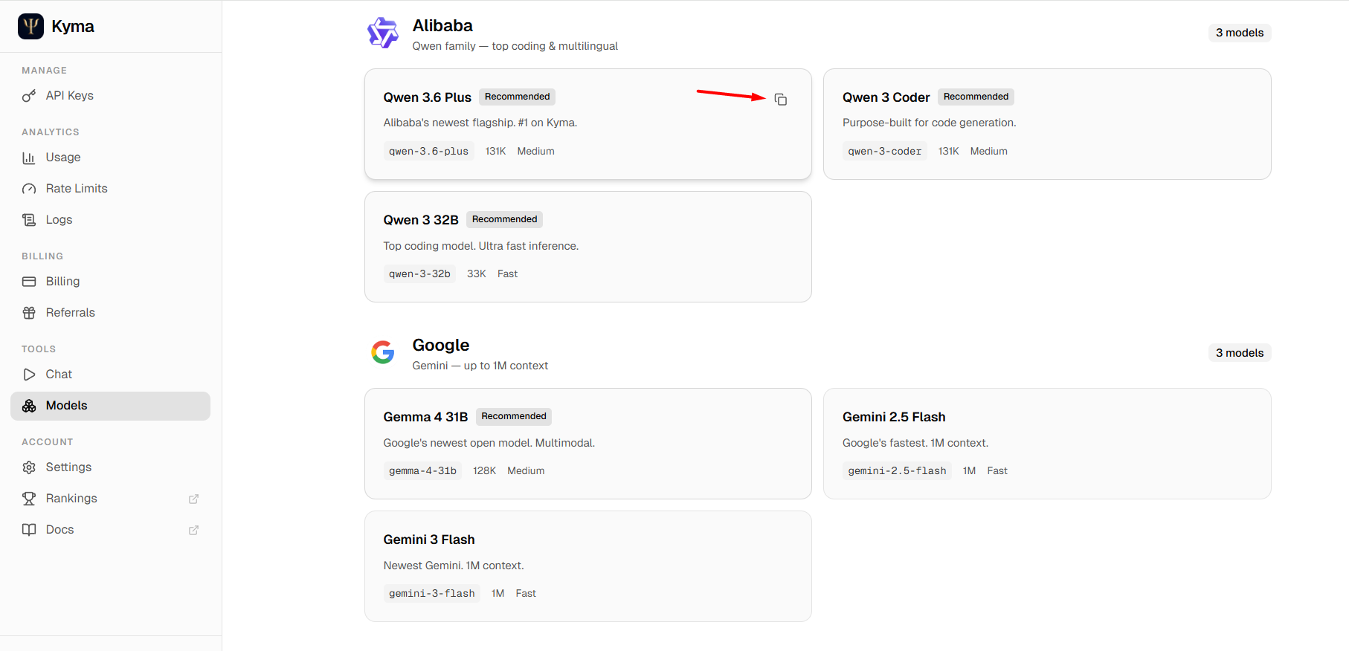1349x651 pixels.
Task: Click the Rankings trophy icon
Action: (x=29, y=499)
